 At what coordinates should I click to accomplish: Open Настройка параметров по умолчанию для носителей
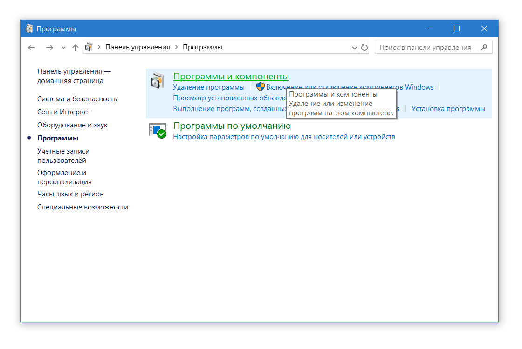coord(284,137)
